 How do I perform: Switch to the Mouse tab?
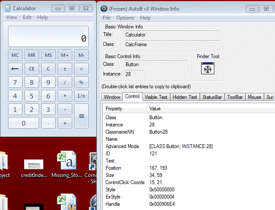coord(255,97)
